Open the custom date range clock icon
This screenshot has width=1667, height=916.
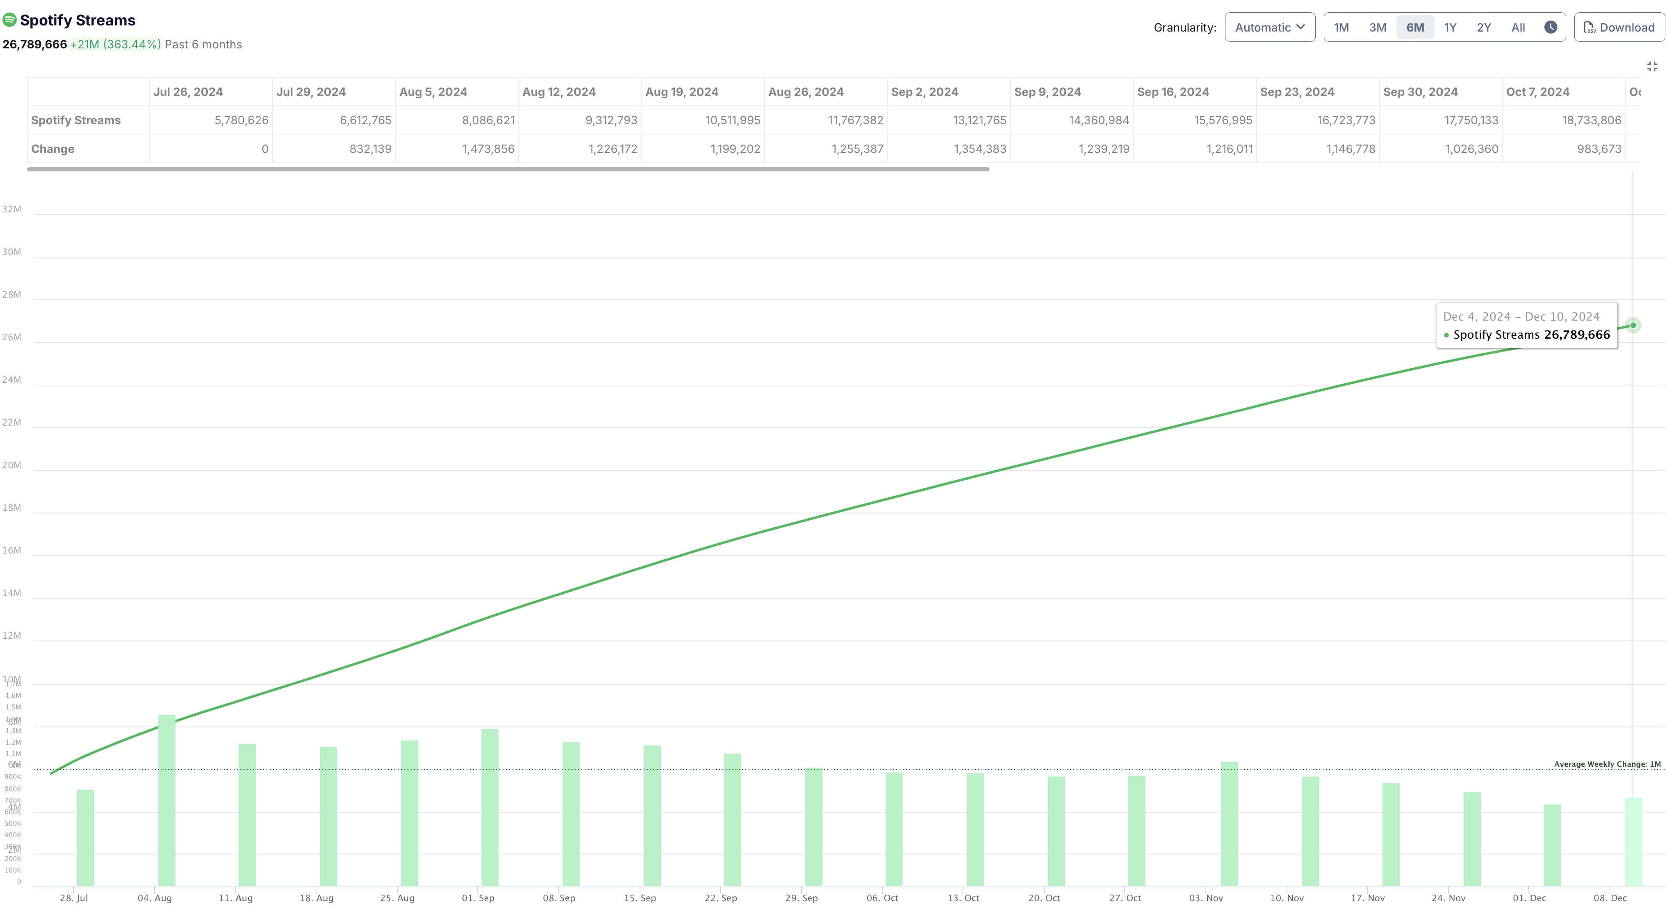tap(1551, 27)
